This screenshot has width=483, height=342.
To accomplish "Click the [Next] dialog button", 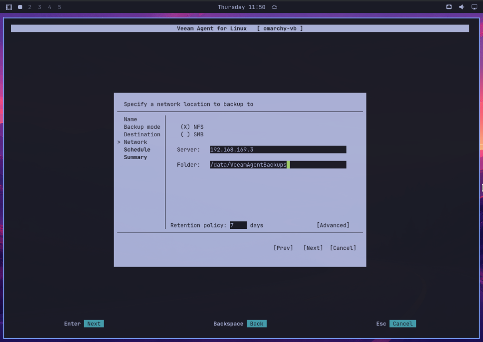I will 313,248.
